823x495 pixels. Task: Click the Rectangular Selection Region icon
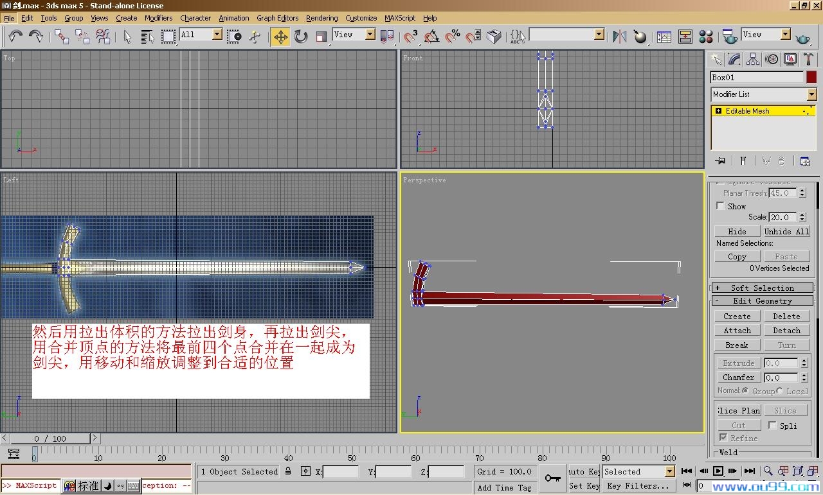(168, 37)
